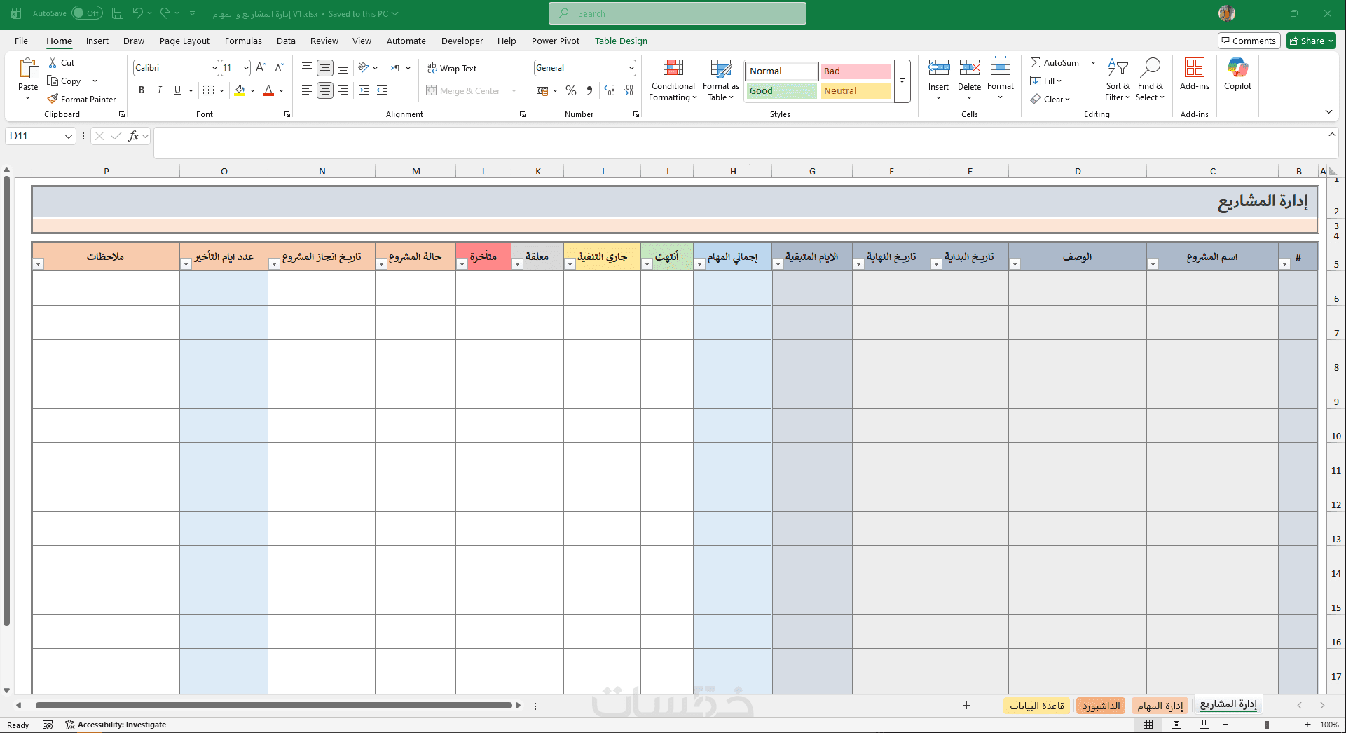Decrease font size with the small A icon
The image size is (1346, 733).
tap(279, 67)
